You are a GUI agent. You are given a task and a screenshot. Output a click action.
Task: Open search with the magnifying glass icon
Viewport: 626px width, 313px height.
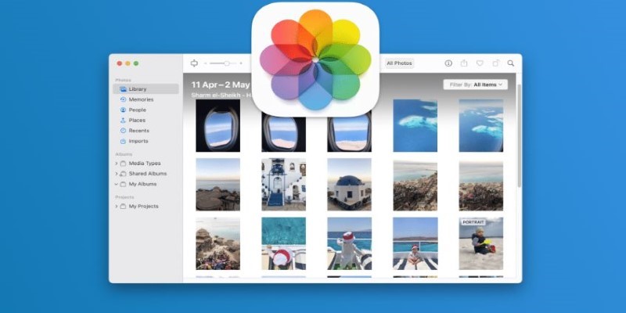point(511,63)
